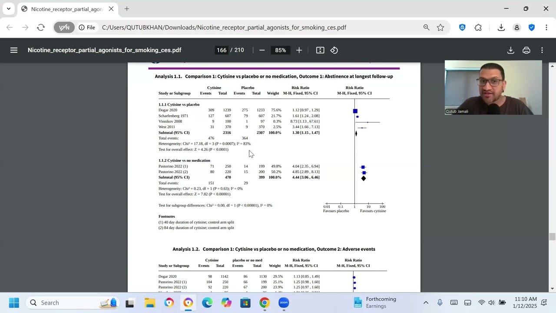The image size is (556, 313).
Task: Zoom out of the PDF document
Action: click(x=262, y=50)
